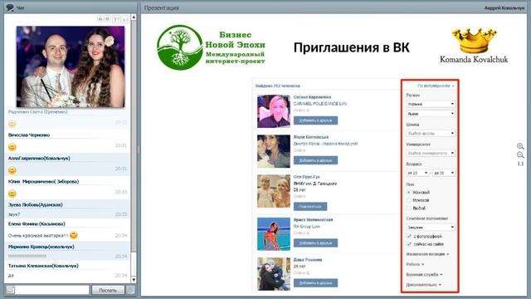This screenshot has height=299, width=531.
Task: Expand the Жизненная позиция filter section
Action: (x=427, y=254)
